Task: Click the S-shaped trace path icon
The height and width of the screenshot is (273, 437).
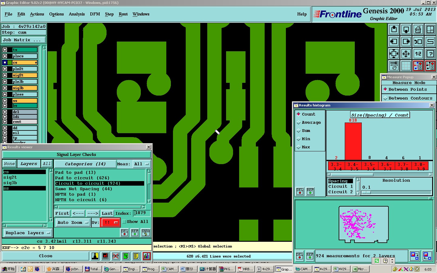Action: (430, 42)
